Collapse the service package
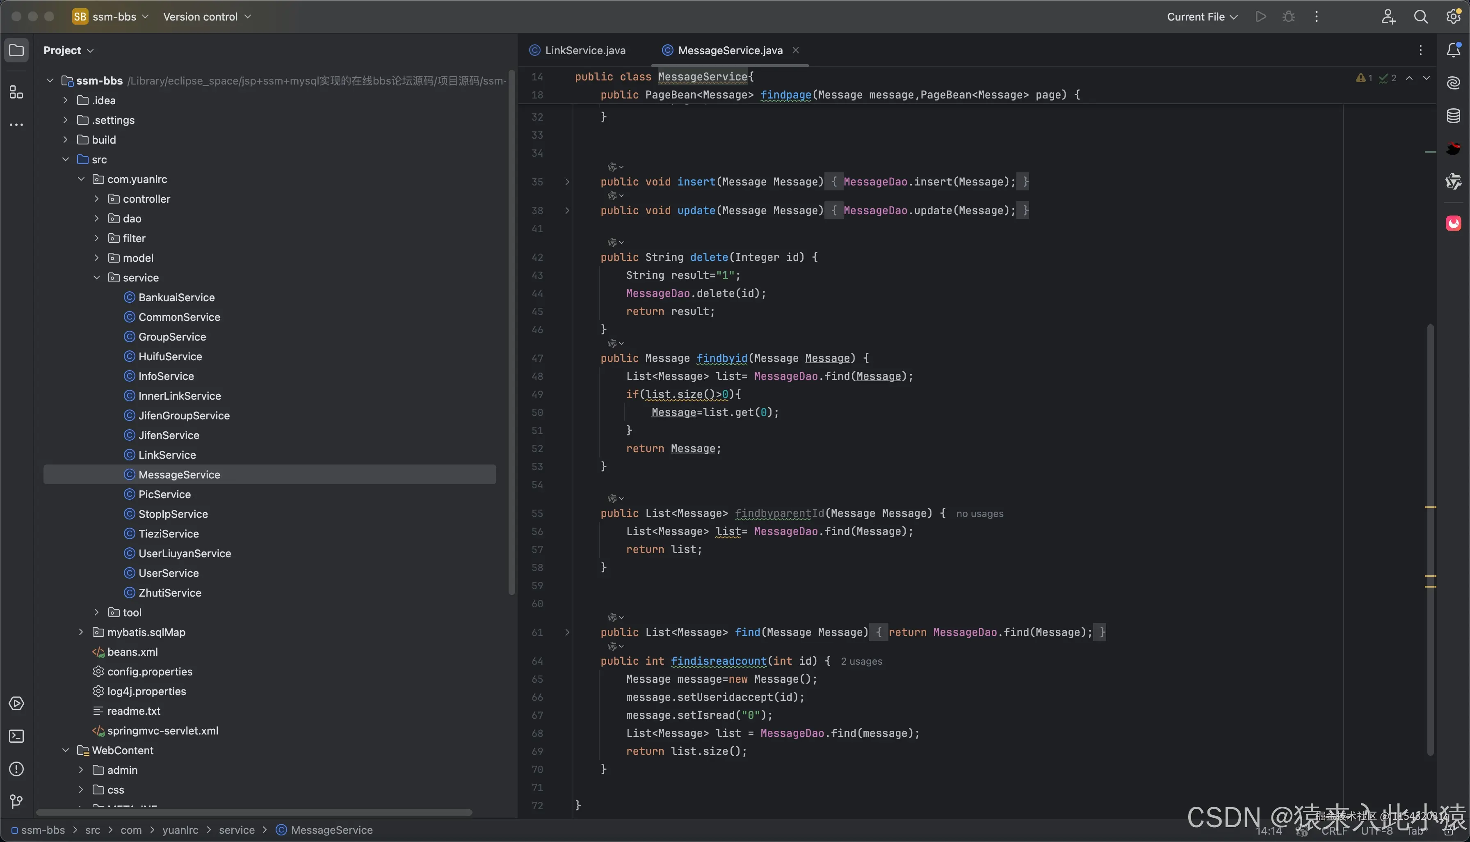This screenshot has height=842, width=1470. pos(96,277)
